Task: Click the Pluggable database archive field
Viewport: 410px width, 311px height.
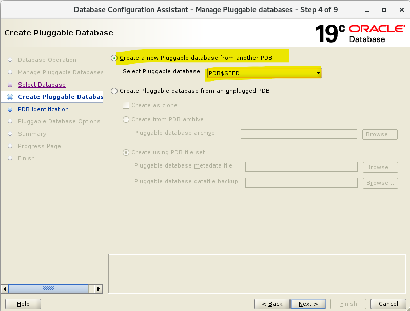Action: tap(299, 134)
